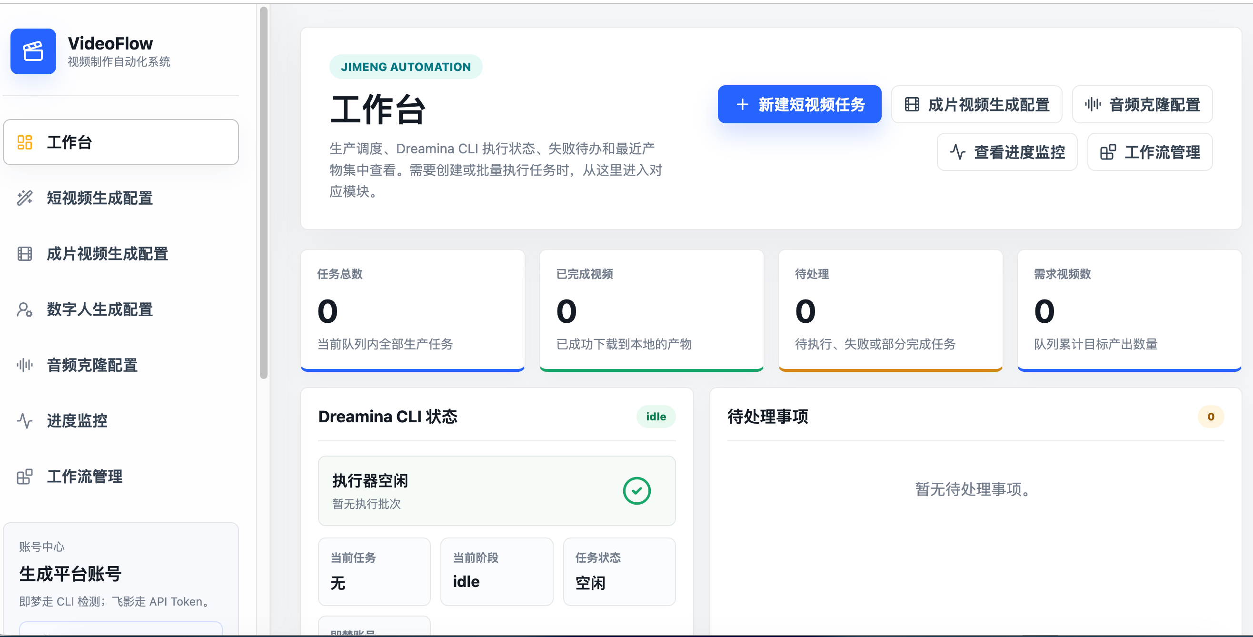Click text 已成功下载到本地的产物
The image size is (1253, 637).
coord(624,344)
